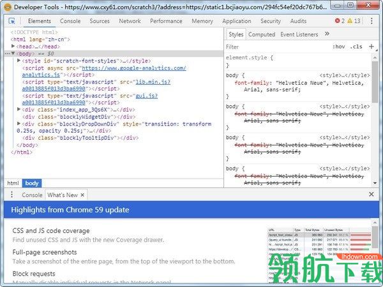Screen dimensions: 383x287
Task: Click the 'Block requests' heading
Action: pos(34,274)
